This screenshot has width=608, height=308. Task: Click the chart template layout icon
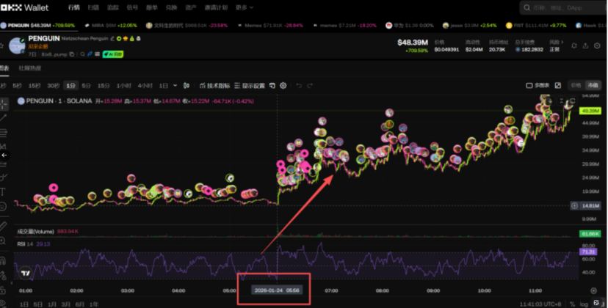coord(272,86)
